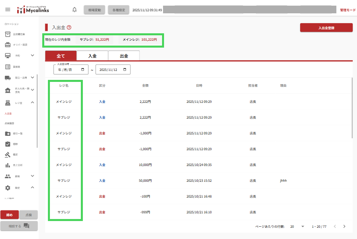
Task: Open 全店舗在庫 archive box icon
Action: (x=8, y=34)
